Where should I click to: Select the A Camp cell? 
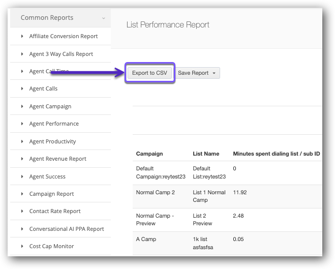coord(146,239)
